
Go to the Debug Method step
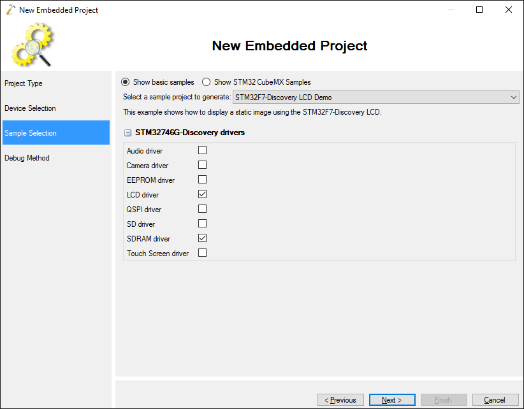(x=56, y=157)
